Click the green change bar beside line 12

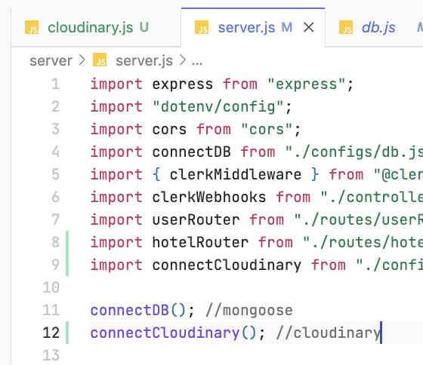coord(67,333)
